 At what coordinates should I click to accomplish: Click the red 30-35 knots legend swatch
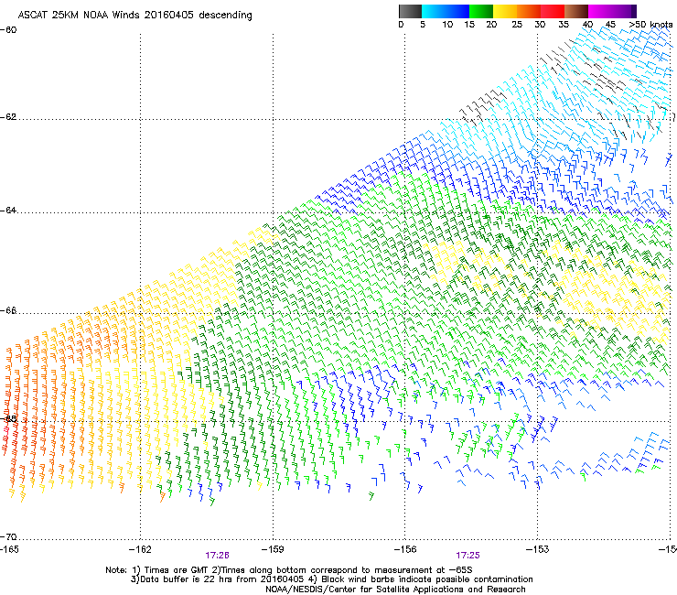pos(553,11)
